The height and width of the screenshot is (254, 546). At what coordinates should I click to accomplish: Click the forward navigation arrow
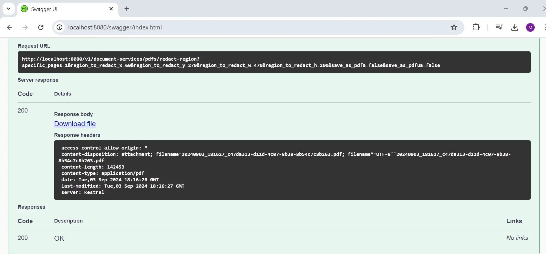point(25,27)
